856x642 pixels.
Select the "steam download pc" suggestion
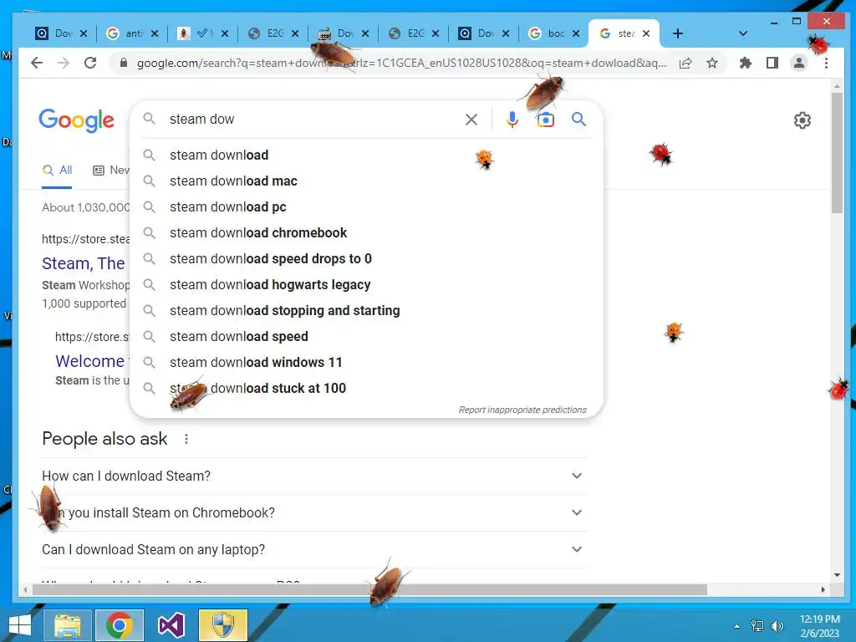pos(366,207)
